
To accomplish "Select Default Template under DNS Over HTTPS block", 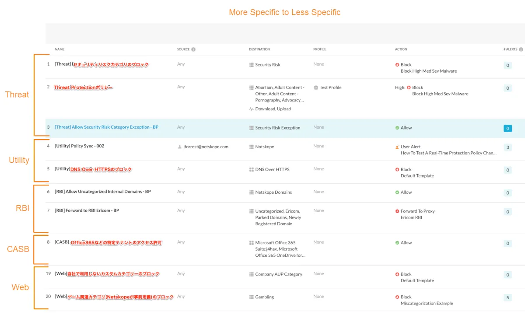I will pos(417,176).
